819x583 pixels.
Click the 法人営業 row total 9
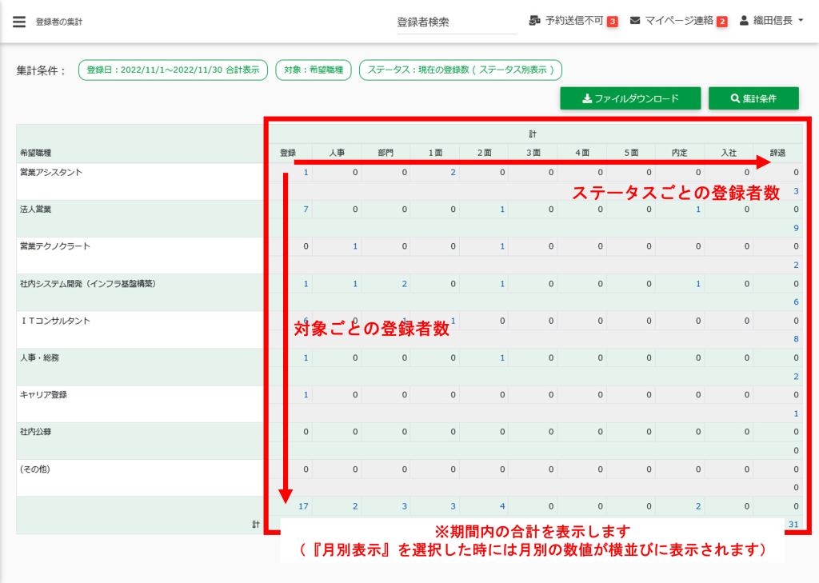(x=796, y=228)
